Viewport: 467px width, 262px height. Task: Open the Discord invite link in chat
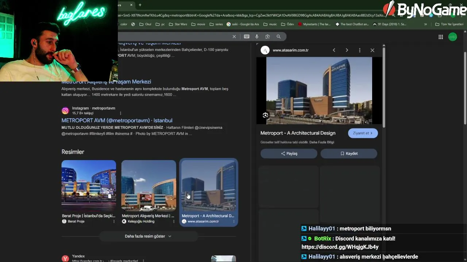click(x=340, y=247)
